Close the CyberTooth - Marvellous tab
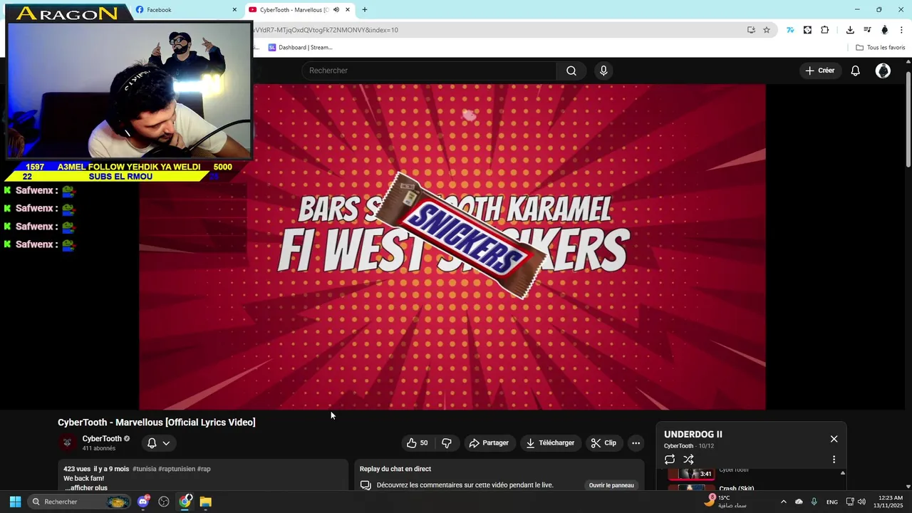The width and height of the screenshot is (912, 513). 348,10
